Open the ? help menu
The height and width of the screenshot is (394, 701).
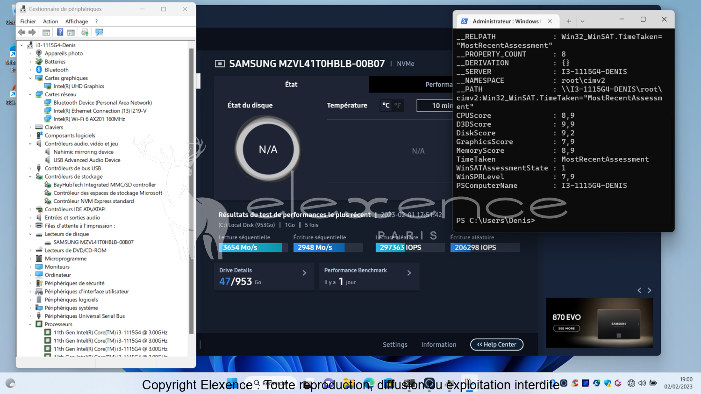point(96,21)
